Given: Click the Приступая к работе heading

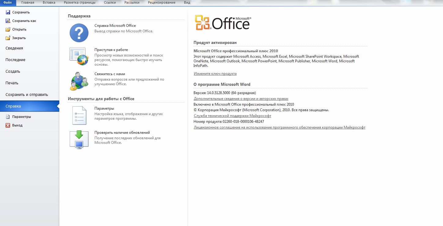Looking at the screenshot, I should coord(111,50).
